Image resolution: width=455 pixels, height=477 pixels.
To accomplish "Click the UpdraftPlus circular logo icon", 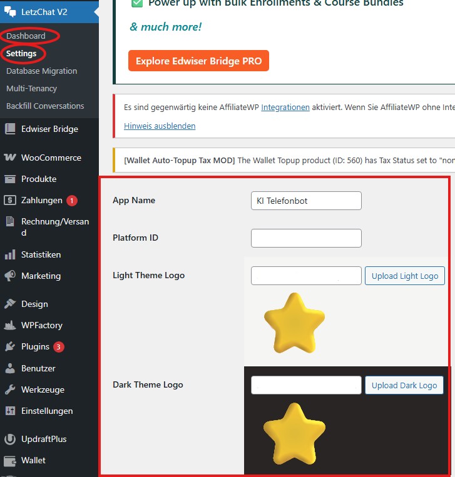I will click(10, 439).
